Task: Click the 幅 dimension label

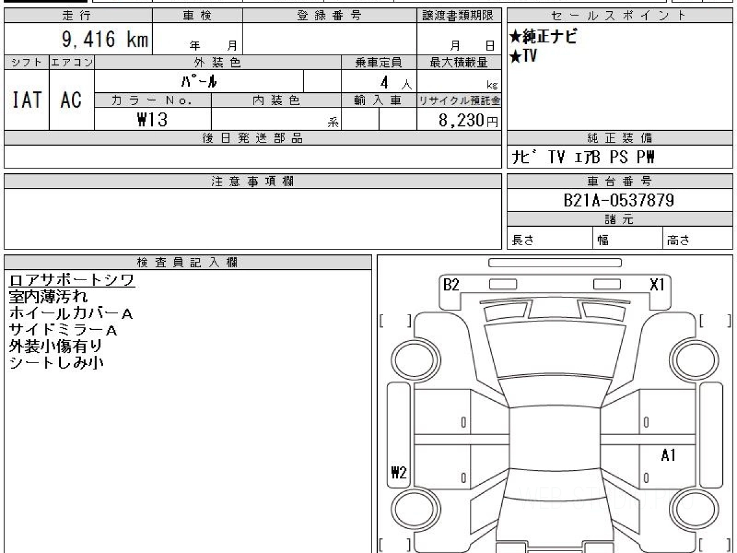Action: [604, 240]
